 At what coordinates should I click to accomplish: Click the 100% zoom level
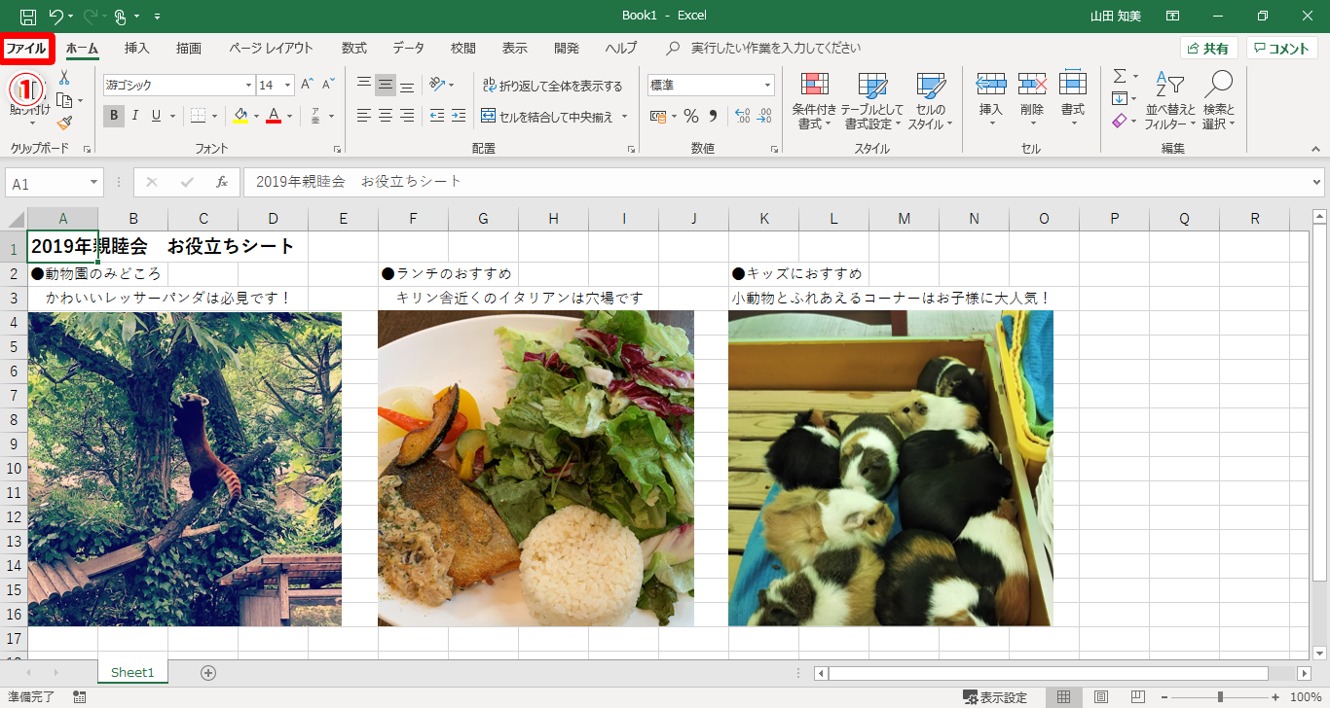(x=1306, y=697)
